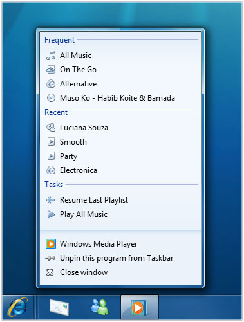Click the playlist icon beside Party

coord(51,156)
